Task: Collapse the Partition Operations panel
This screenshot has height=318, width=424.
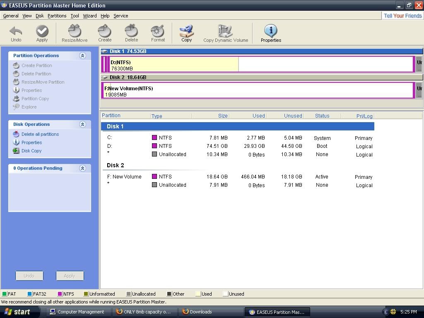Action: (x=83, y=56)
